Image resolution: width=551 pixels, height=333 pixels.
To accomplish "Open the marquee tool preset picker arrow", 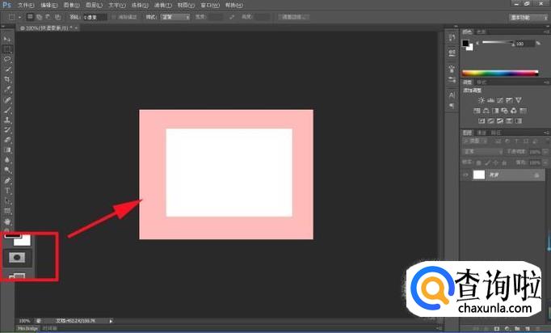I will coord(19,17).
